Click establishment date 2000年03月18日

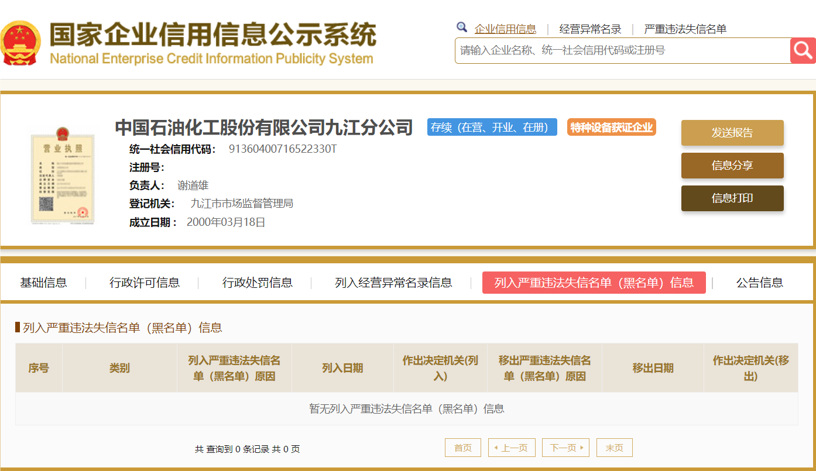226,222
